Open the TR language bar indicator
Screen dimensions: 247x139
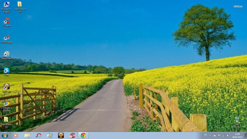[205, 135]
